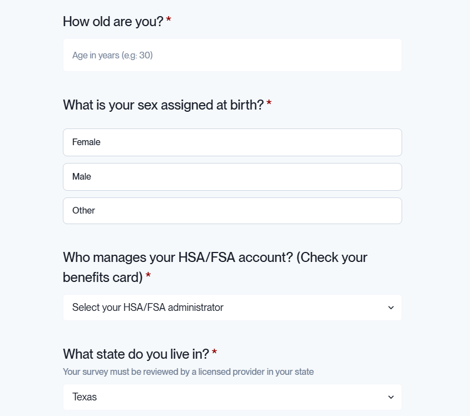This screenshot has height=416, width=470.
Task: Click the required asterisk beside the state question
Action: 214,353
